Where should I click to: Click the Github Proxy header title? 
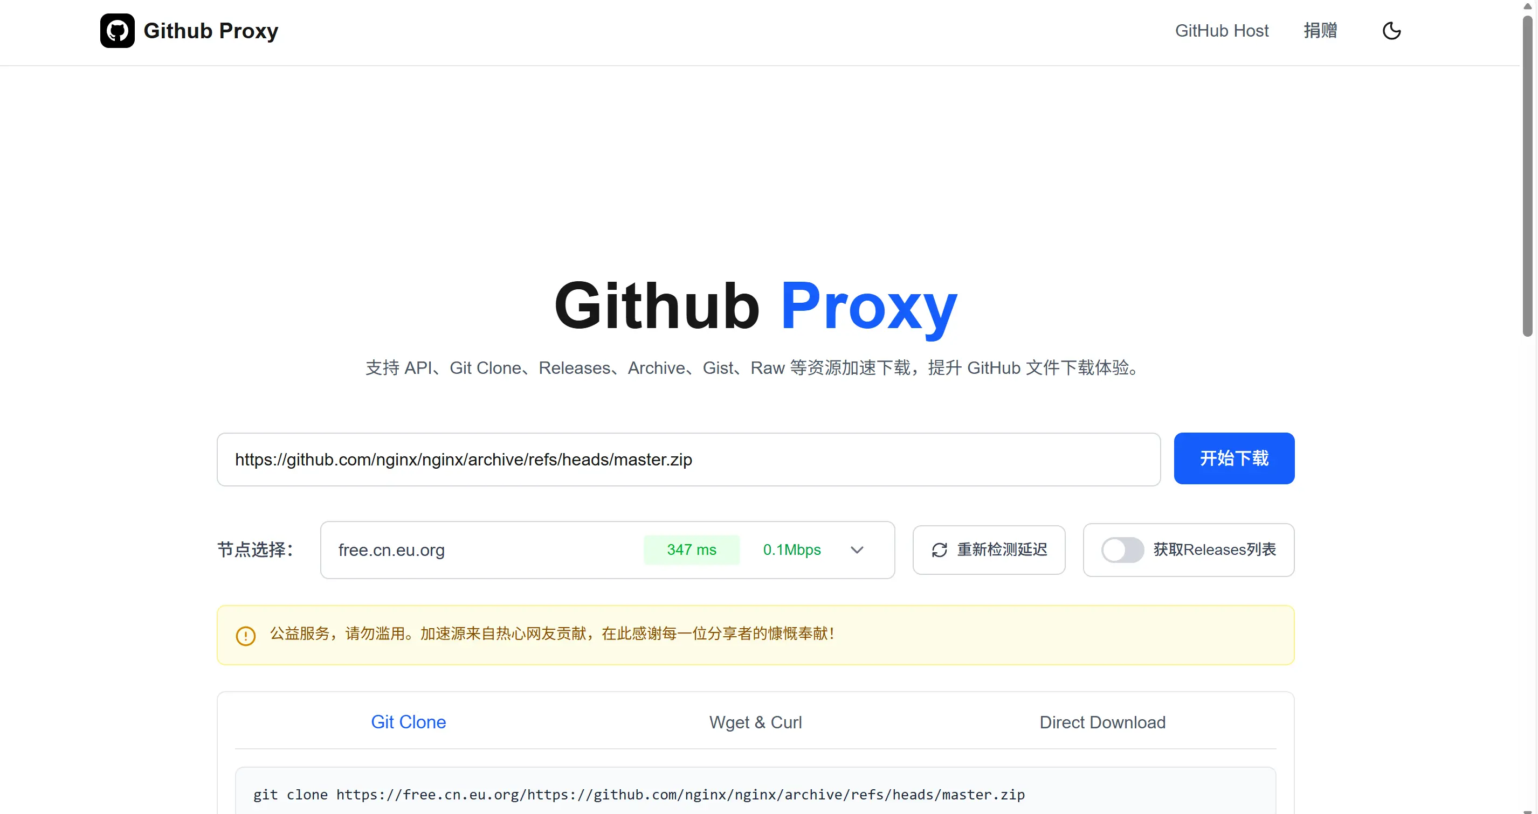[211, 30]
